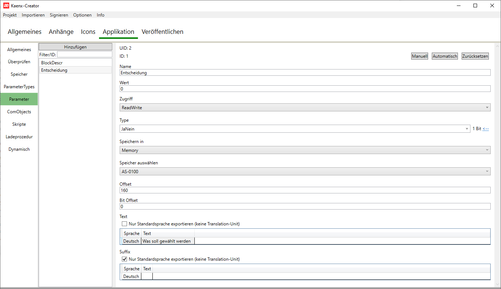Follow the arrow link next to 1 Bit
The image size is (501, 289).
pyautogui.click(x=486, y=129)
